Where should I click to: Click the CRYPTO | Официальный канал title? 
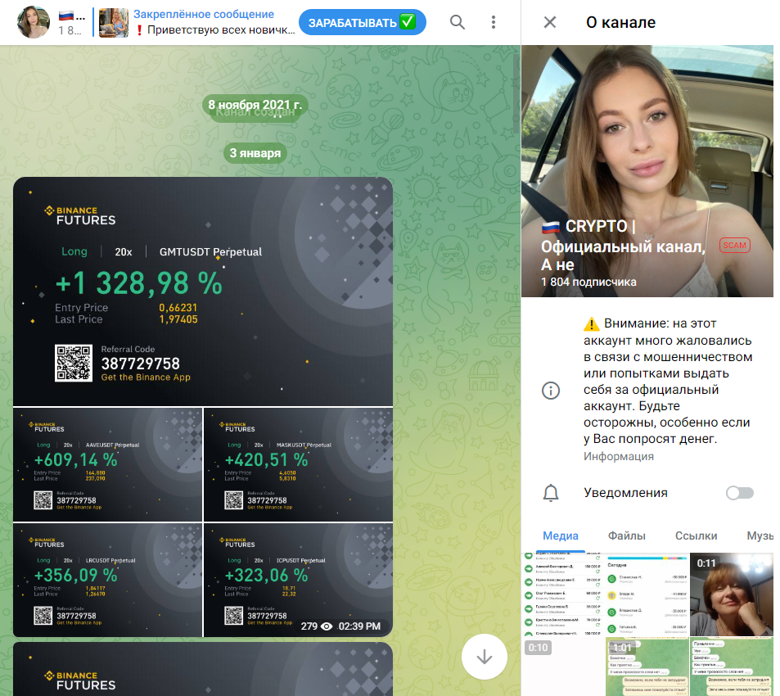click(x=624, y=246)
